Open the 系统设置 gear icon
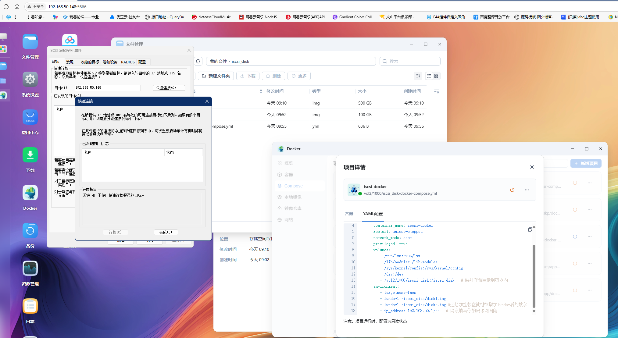The height and width of the screenshot is (338, 618). 30,80
